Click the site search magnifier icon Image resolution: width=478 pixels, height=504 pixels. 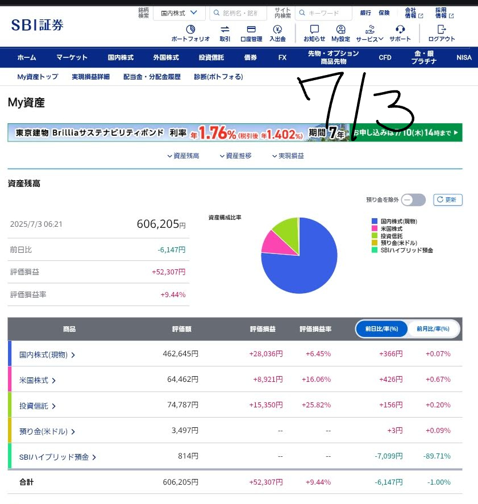click(302, 13)
